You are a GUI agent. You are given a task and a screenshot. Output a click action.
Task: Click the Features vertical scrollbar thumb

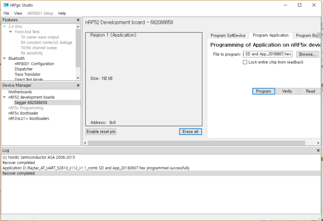(78, 48)
